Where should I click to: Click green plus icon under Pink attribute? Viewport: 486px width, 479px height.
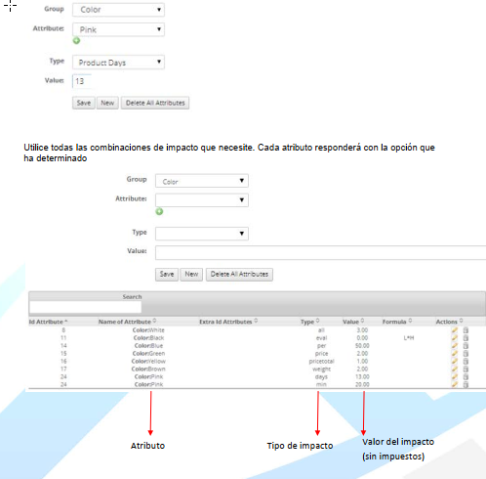pos(76,41)
